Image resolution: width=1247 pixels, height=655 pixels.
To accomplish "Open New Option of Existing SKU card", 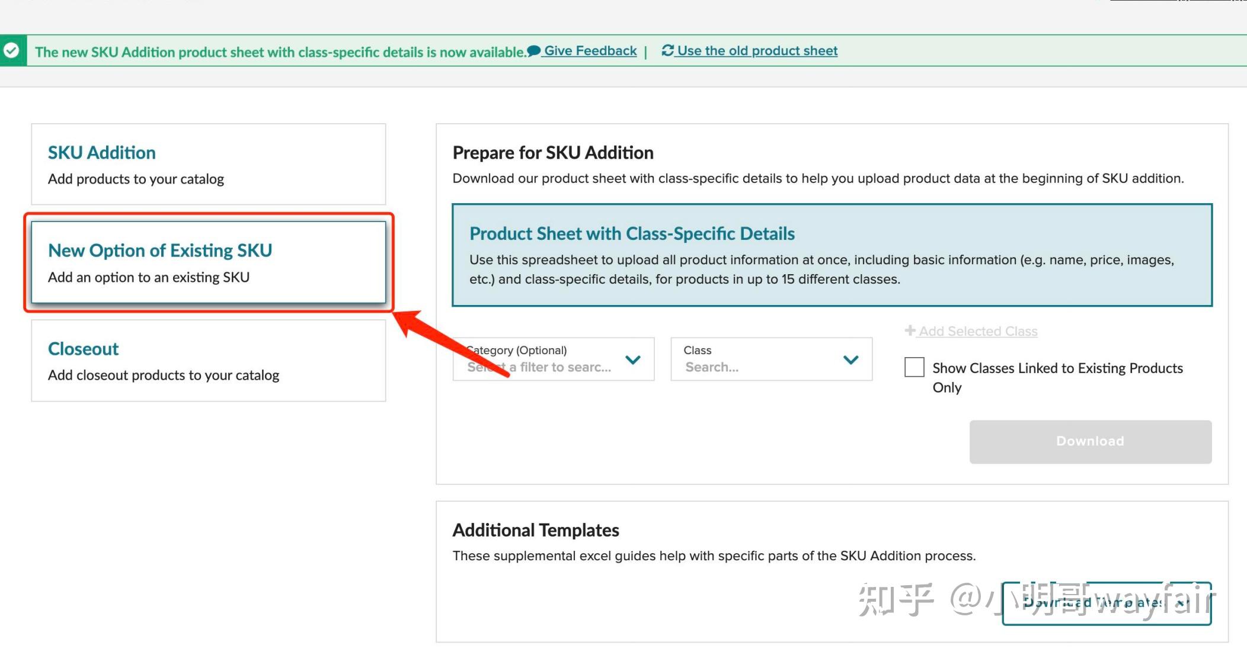I will 208,262.
